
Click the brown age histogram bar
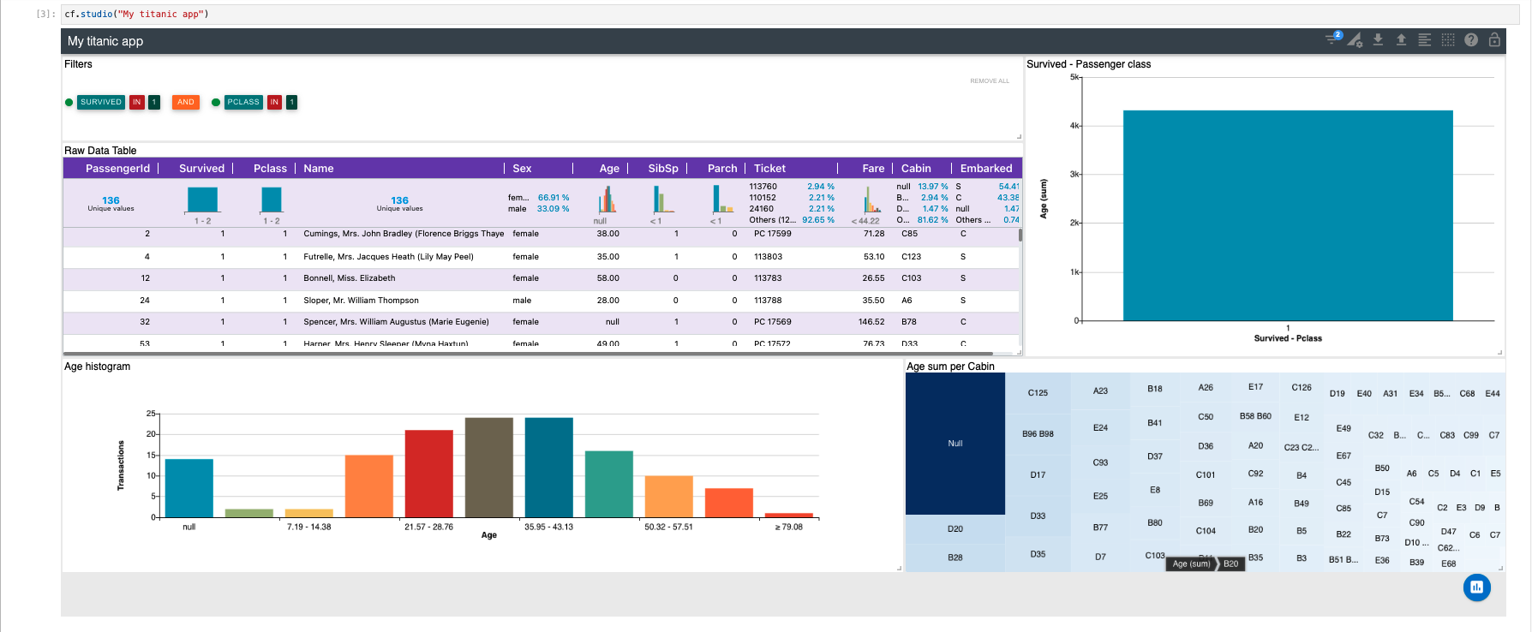pos(489,468)
